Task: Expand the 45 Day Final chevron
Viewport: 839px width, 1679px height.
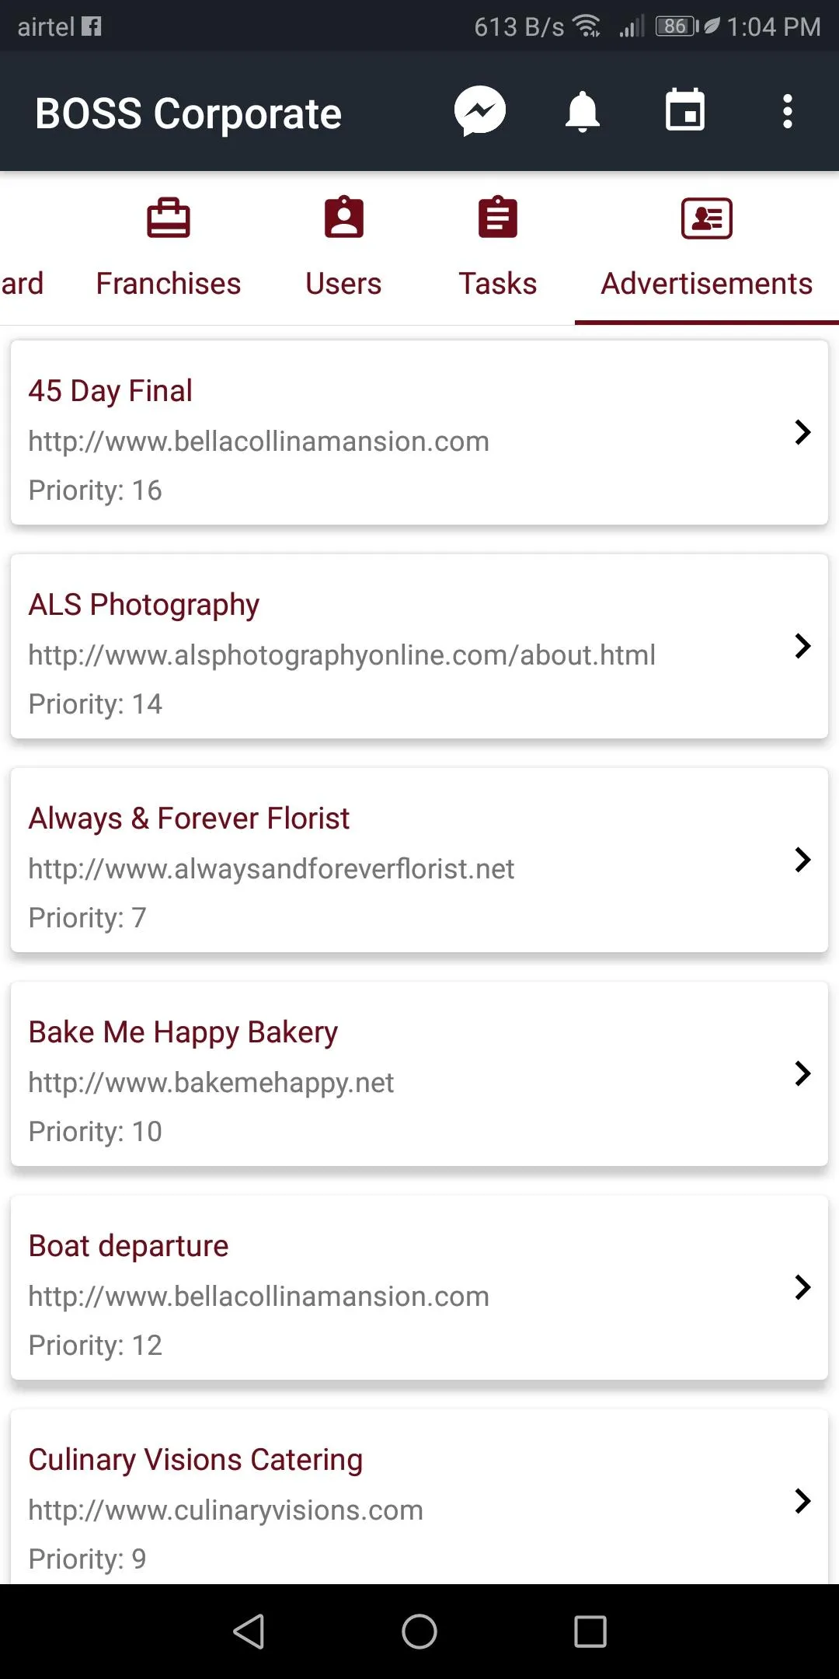Action: click(x=802, y=432)
